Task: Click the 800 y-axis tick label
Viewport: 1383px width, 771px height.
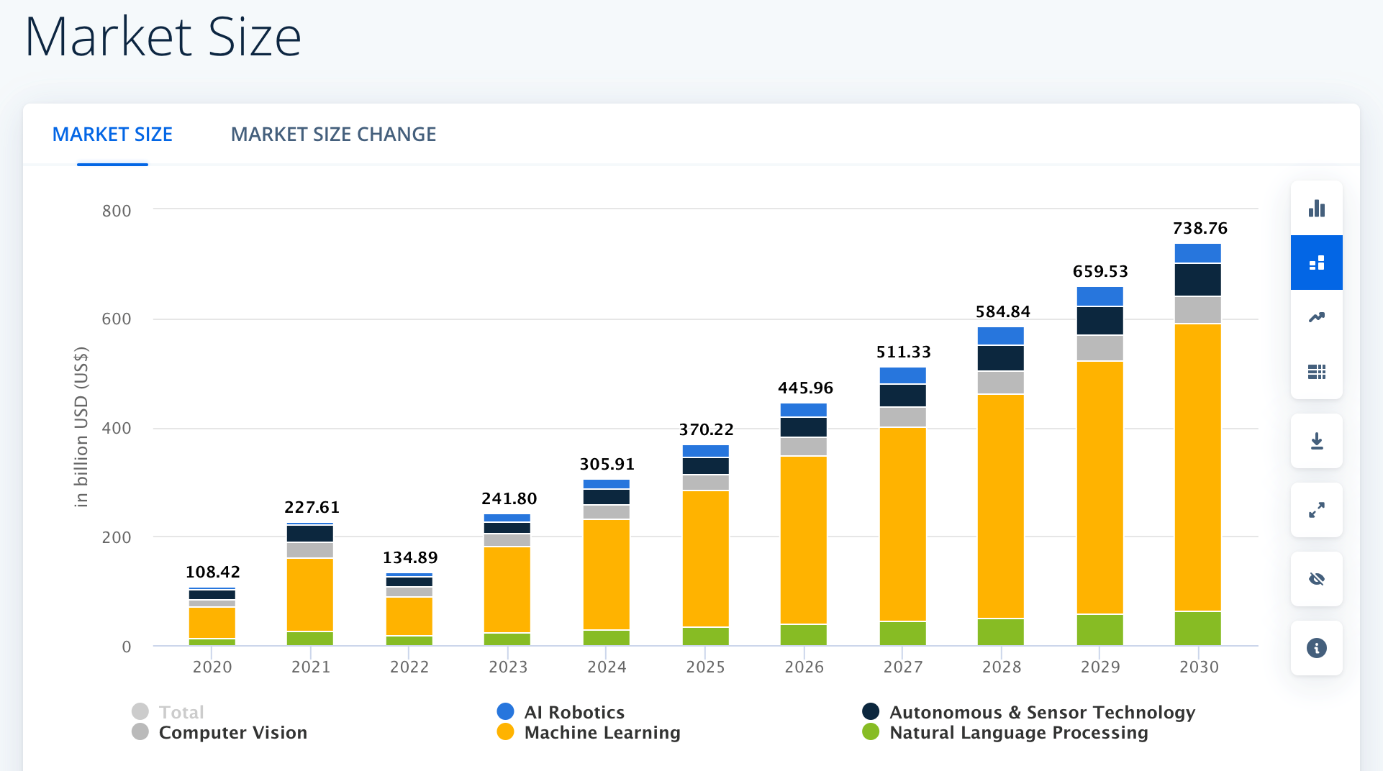Action: (x=117, y=211)
